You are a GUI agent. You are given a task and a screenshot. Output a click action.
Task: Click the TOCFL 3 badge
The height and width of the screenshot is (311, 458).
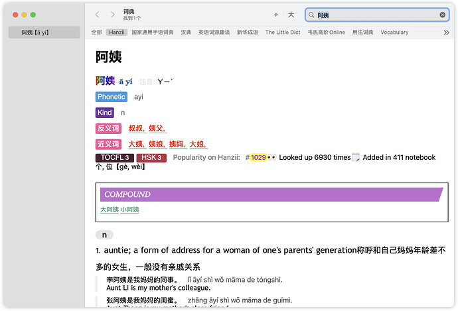coord(114,158)
